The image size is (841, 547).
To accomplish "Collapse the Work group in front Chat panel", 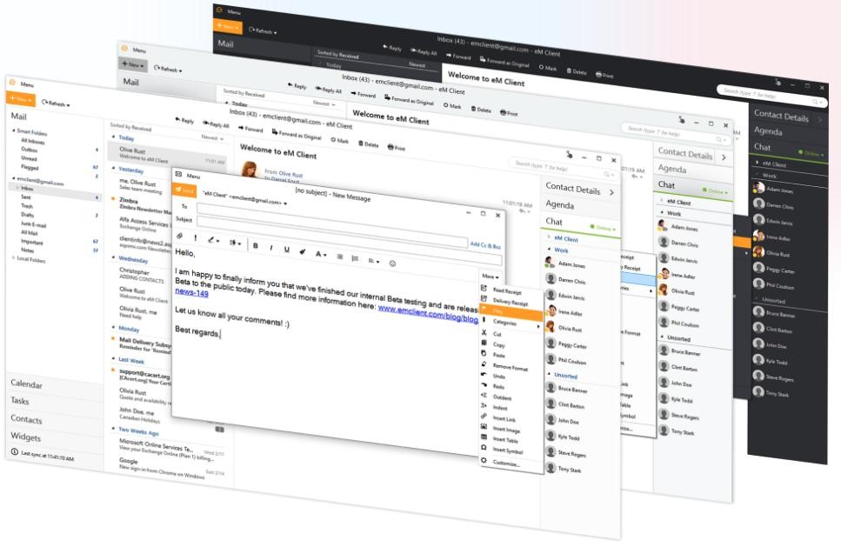I will 550,249.
